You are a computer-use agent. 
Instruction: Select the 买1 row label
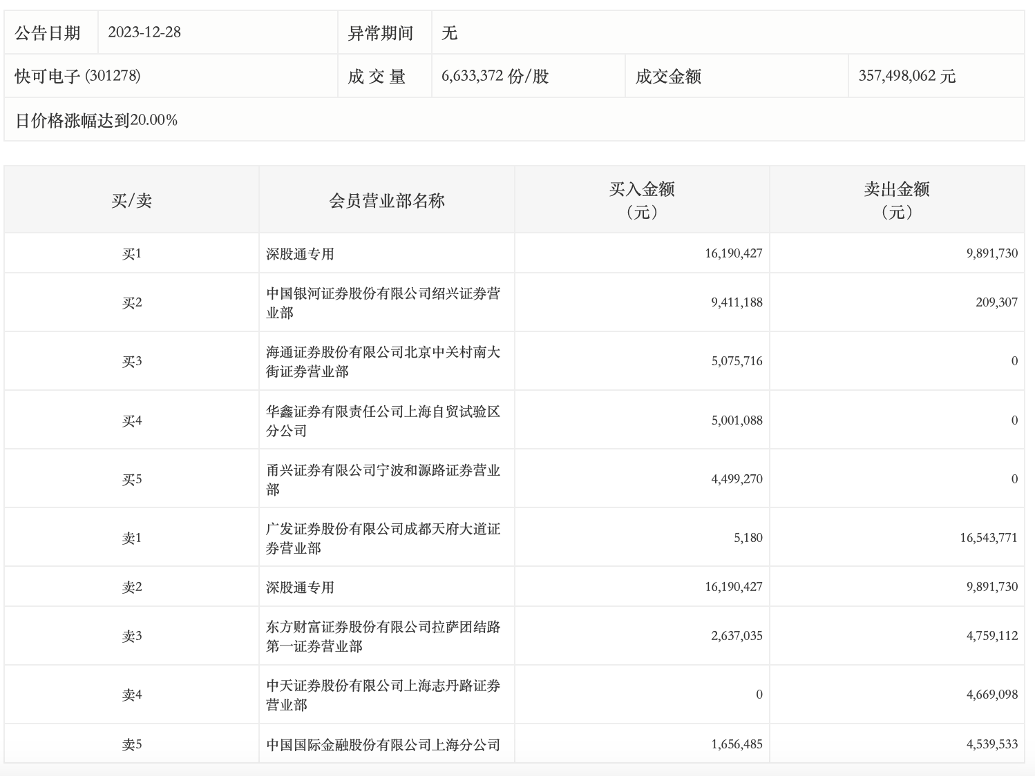click(x=131, y=253)
